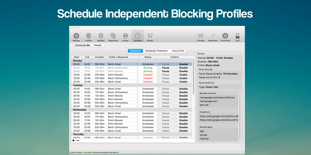311x155 pixels.
Task: Switch to Scheduler Protection tab
Action: (156, 51)
